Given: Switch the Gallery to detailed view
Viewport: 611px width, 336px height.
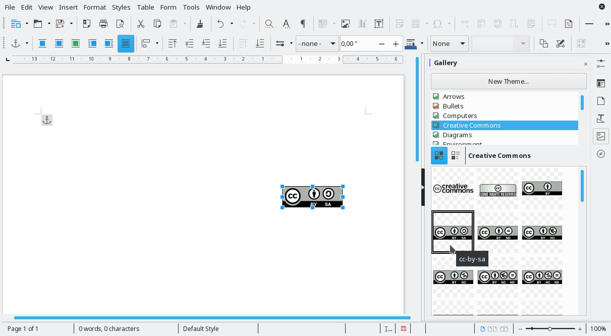Looking at the screenshot, I should coord(456,155).
